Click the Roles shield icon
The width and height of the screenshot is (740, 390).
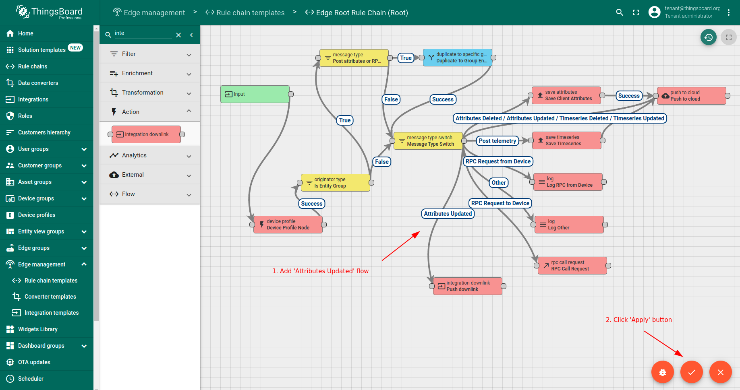10,116
